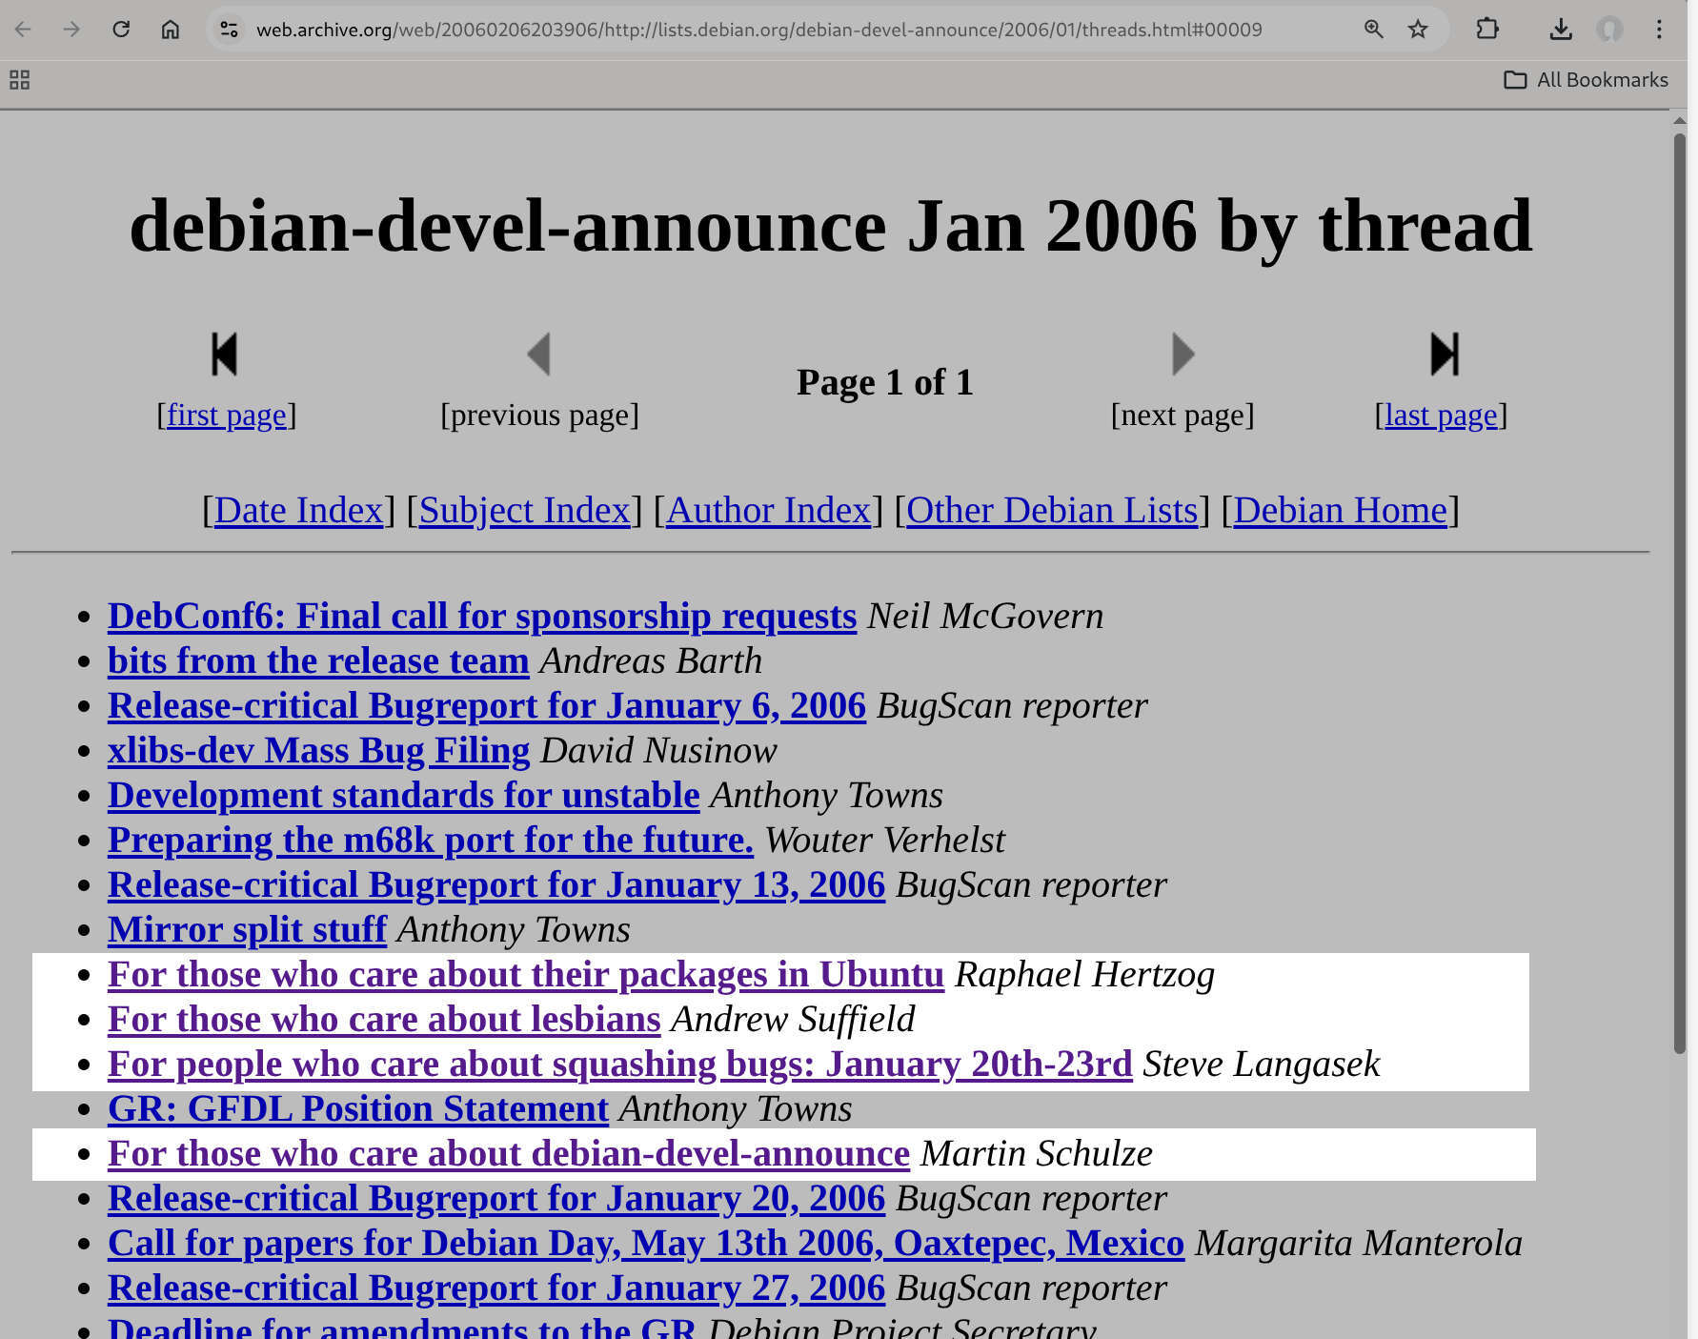Follow the 'GR: GFDL Position Statement' thread
The height and width of the screenshot is (1339, 1698).
pos(356,1109)
